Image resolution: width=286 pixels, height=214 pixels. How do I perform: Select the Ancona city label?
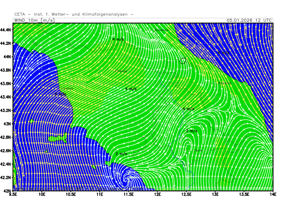[x=225, y=83]
